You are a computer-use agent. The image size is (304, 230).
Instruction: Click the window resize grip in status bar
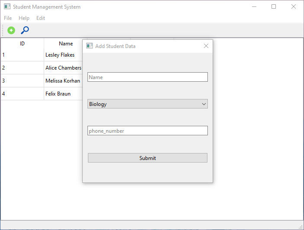point(301,227)
